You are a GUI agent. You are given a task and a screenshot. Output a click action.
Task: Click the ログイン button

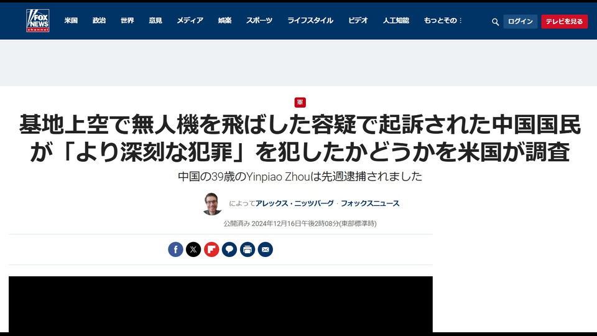pos(521,22)
